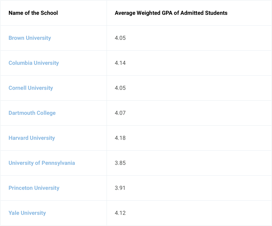Image resolution: width=272 pixels, height=226 pixels.
Task: Click the Yale University link
Action: pyautogui.click(x=27, y=213)
